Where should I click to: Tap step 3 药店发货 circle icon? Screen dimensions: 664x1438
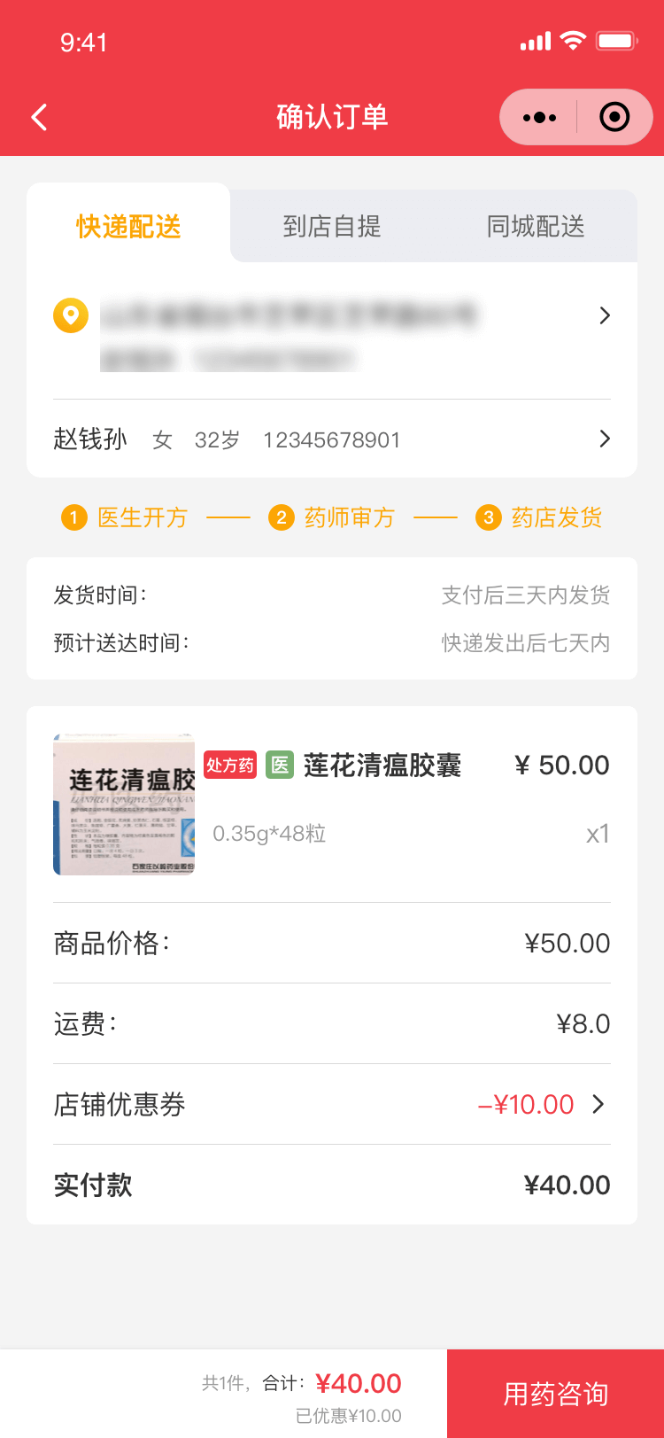tap(489, 517)
